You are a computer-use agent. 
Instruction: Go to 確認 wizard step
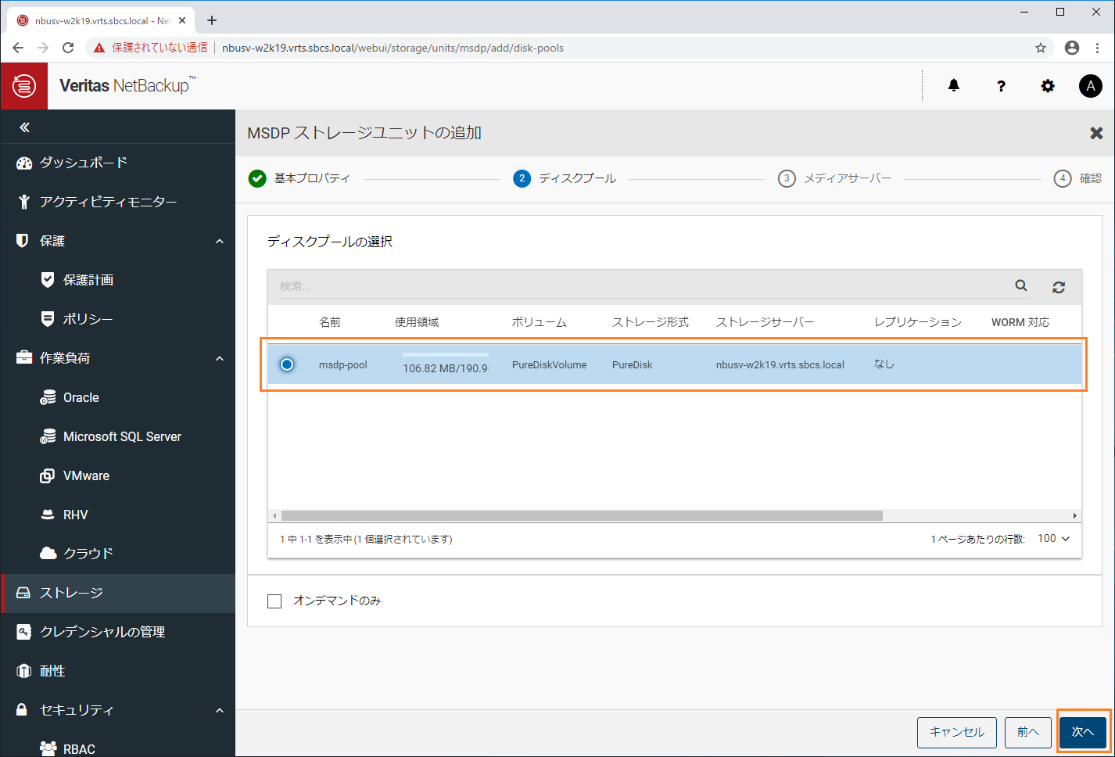tap(1077, 178)
